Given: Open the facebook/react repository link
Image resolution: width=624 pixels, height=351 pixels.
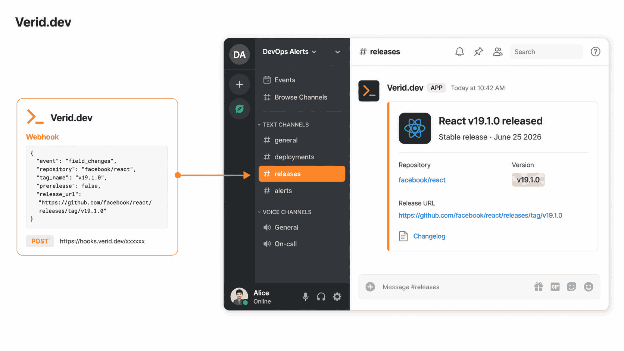Looking at the screenshot, I should click(422, 180).
